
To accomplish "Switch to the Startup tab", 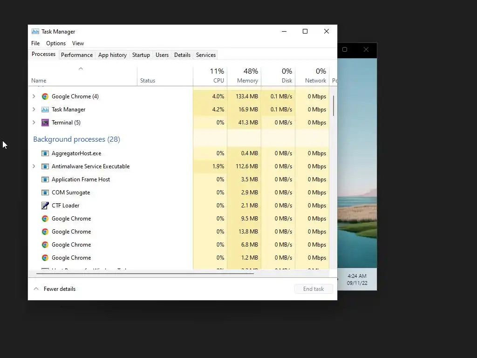I will [x=141, y=55].
